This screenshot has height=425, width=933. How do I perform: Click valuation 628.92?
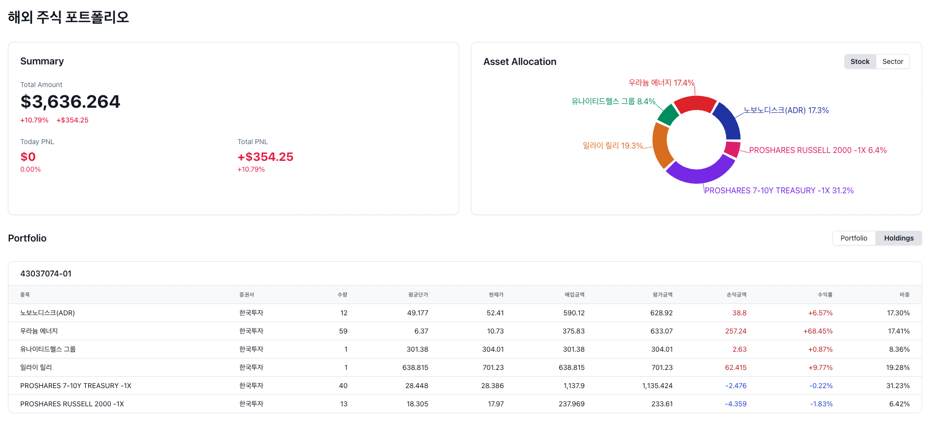click(x=662, y=313)
